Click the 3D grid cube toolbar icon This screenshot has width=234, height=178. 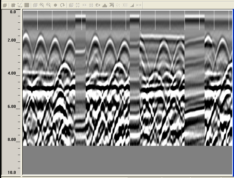(x=35, y=5)
